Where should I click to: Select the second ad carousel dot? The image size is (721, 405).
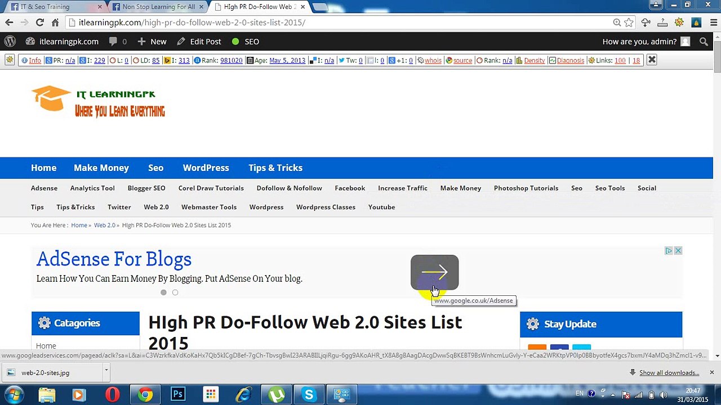(x=175, y=292)
